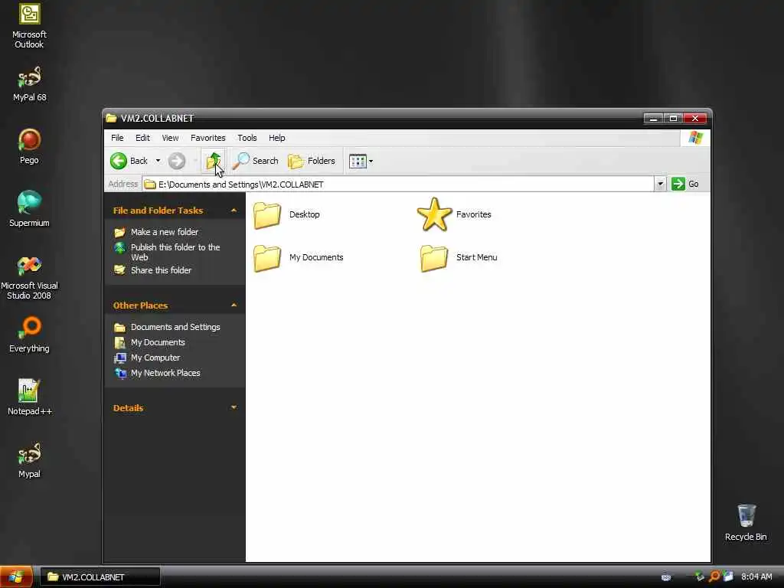
Task: Open the Favorites menu
Action: (208, 138)
